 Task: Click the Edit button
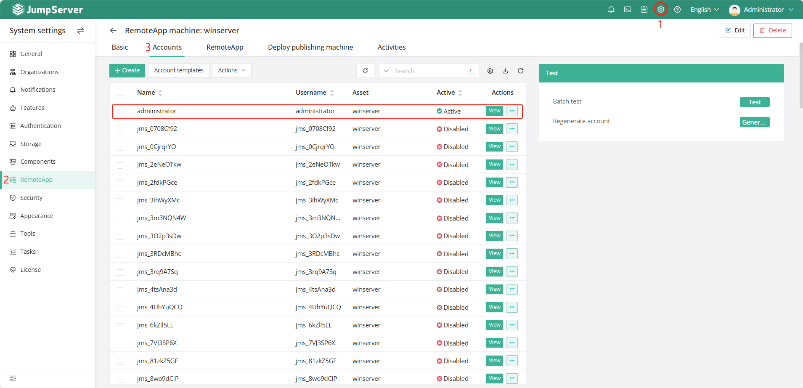click(735, 30)
